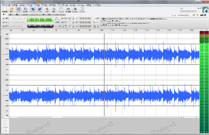Click the 1:04 mark on the timeline ruler
The height and width of the screenshot is (135, 209).
click(147, 30)
